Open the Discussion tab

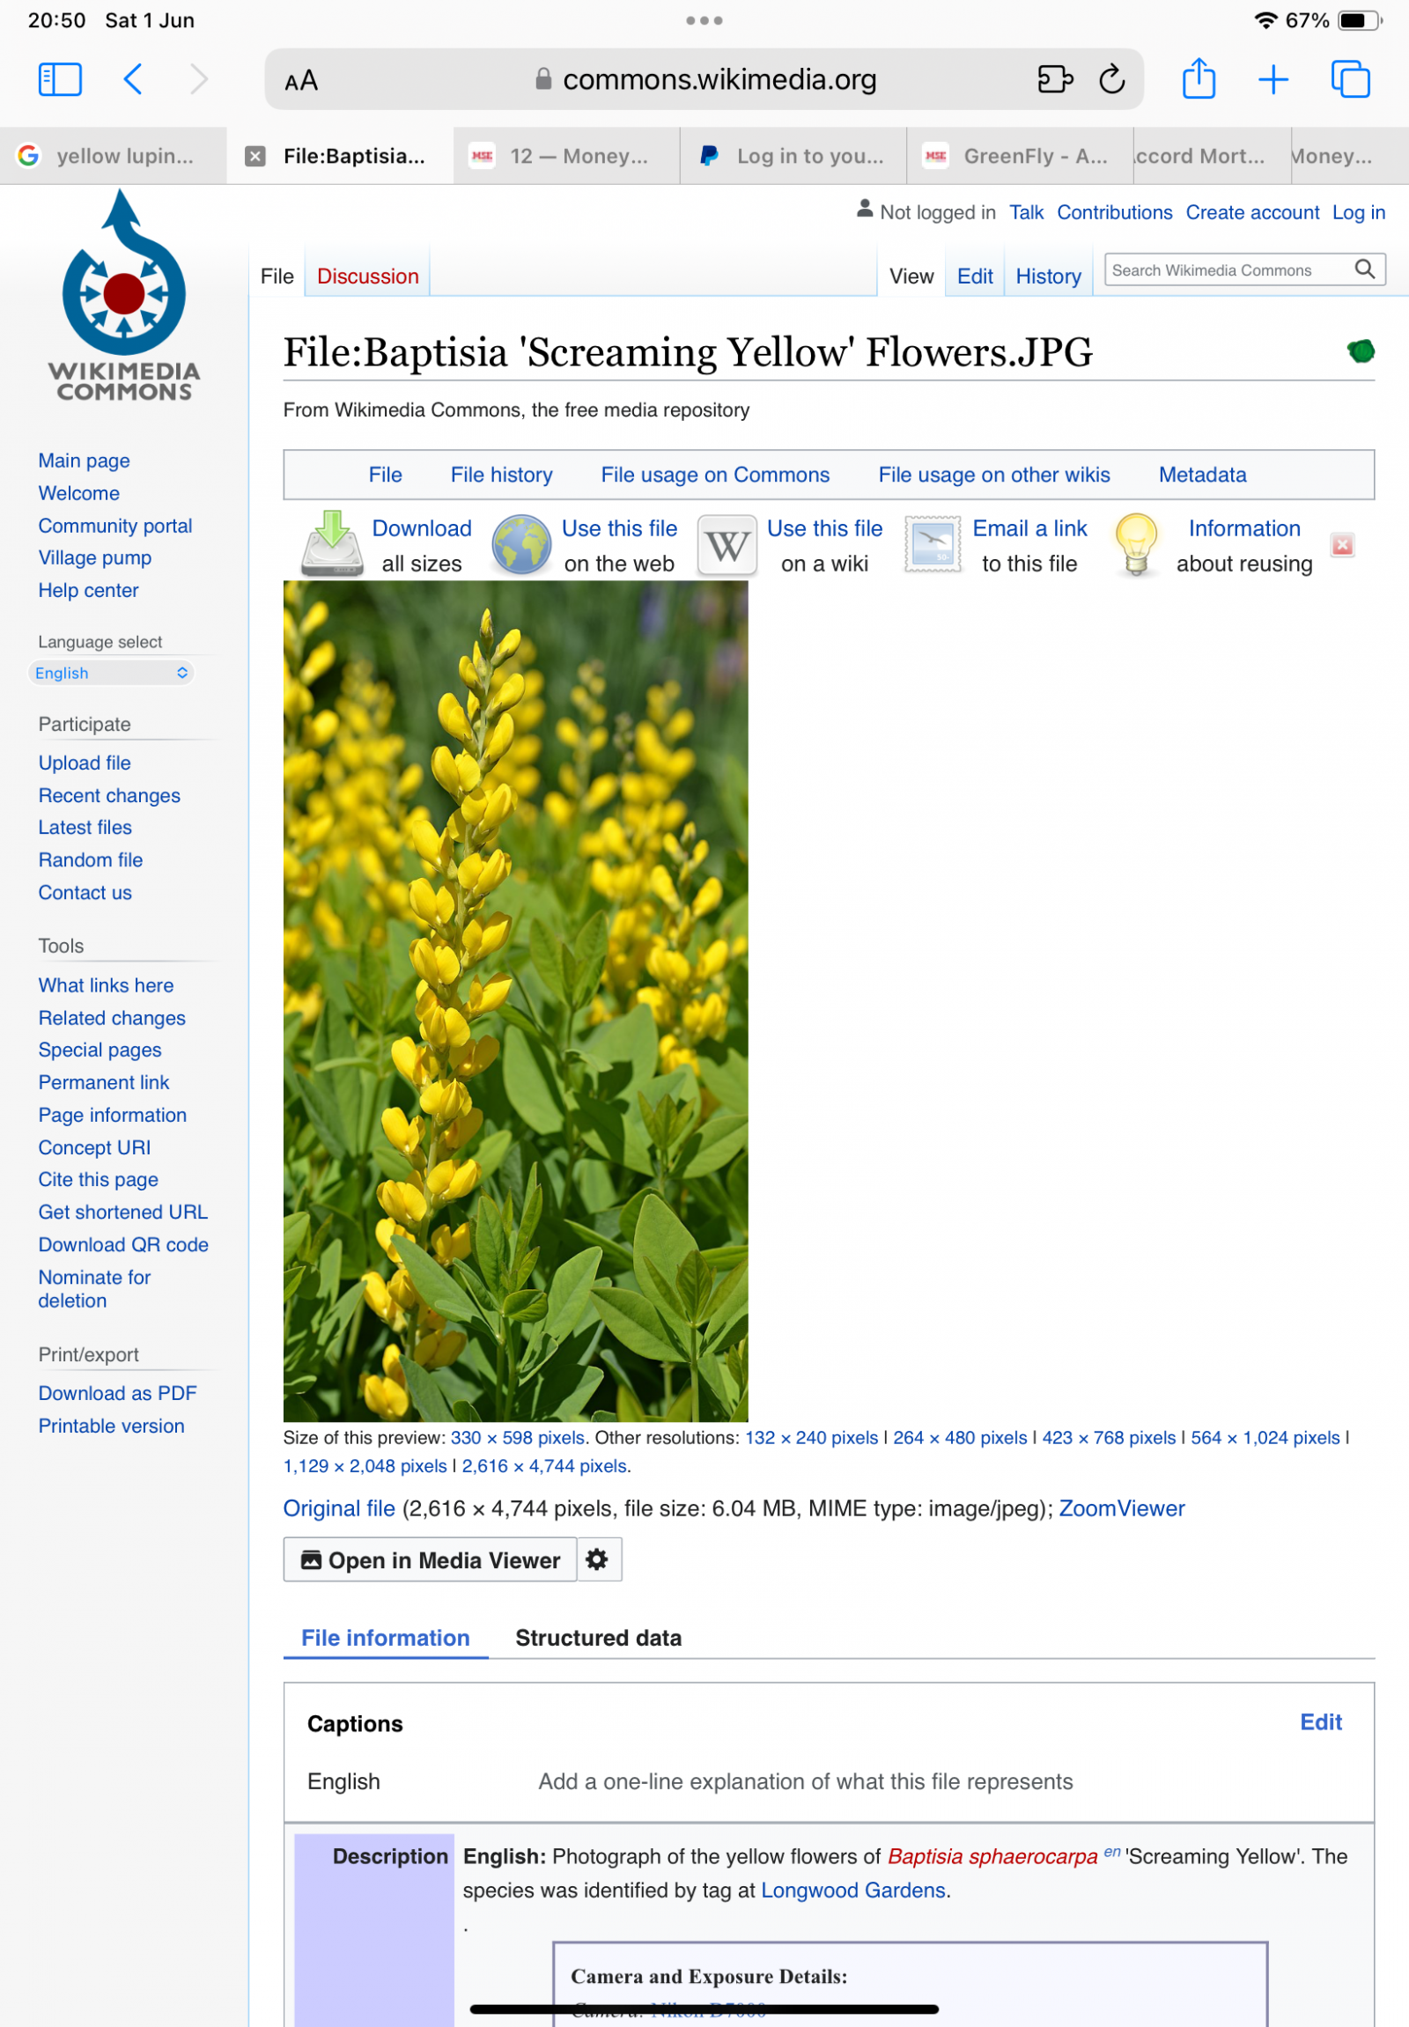click(x=367, y=276)
